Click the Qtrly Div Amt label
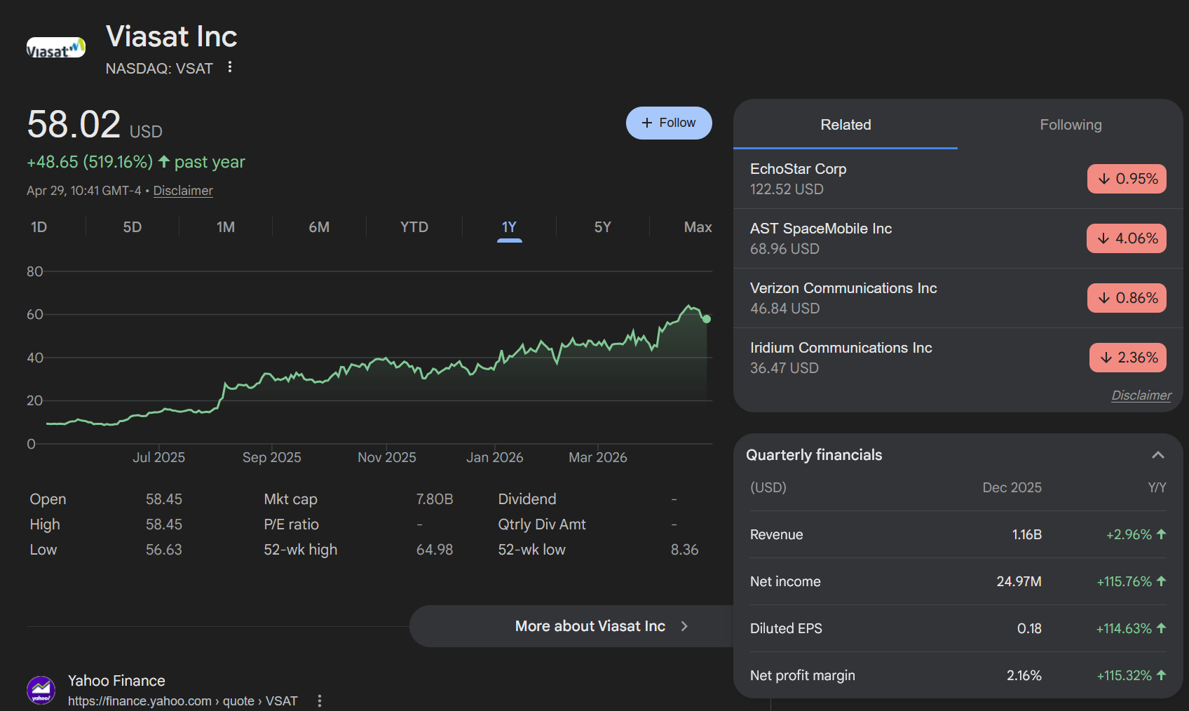This screenshot has width=1189, height=711. click(542, 524)
